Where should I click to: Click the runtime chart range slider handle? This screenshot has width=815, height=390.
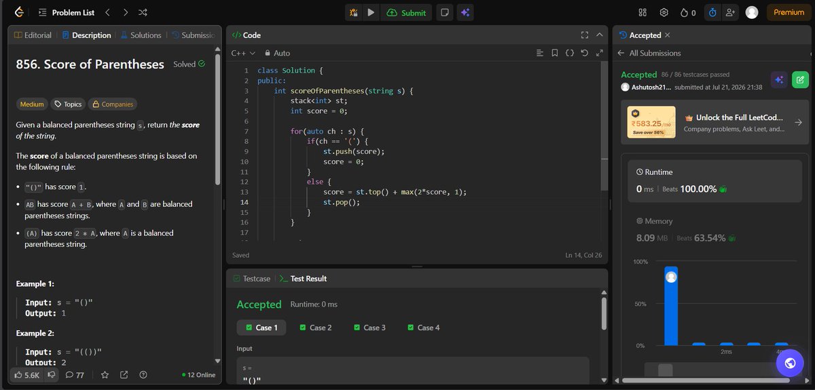(666, 370)
